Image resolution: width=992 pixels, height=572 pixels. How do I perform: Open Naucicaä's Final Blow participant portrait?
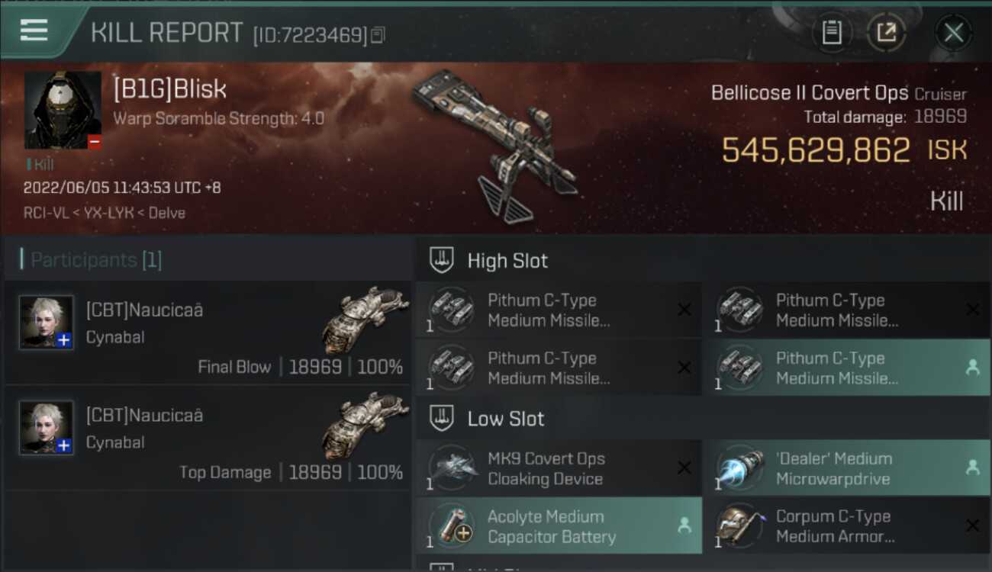47,323
